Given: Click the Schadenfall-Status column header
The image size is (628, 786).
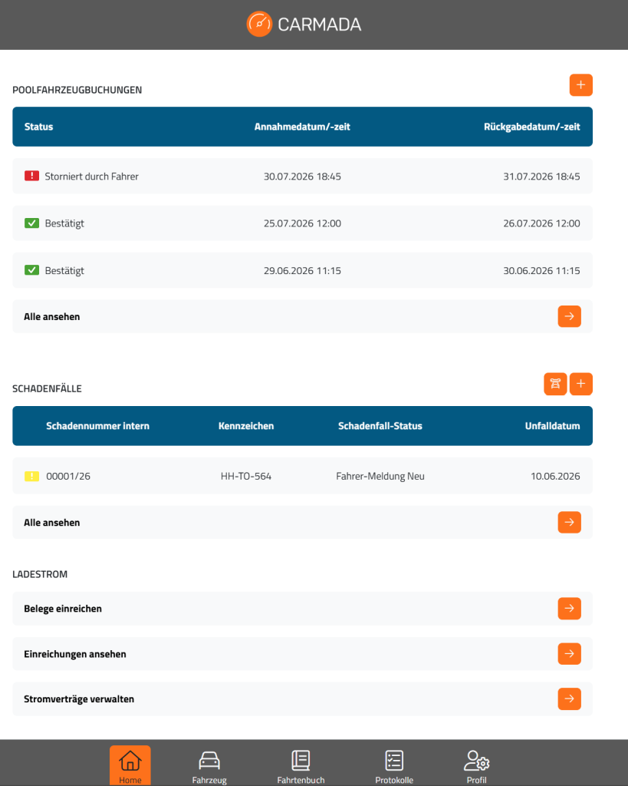Looking at the screenshot, I should point(380,426).
